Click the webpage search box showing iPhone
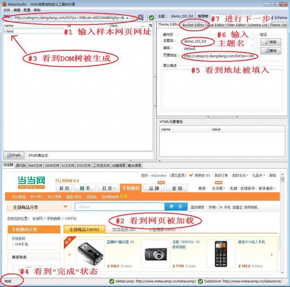Screen dimensions: 290x287 120,207
